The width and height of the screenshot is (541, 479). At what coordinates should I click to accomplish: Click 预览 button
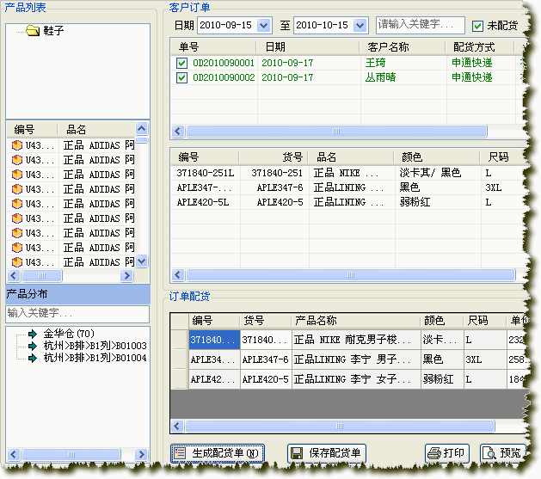(502, 453)
